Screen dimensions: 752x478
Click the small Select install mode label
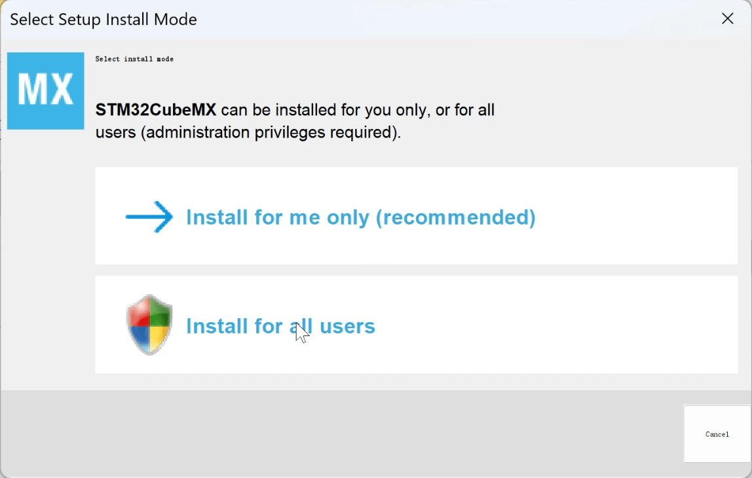pos(134,59)
